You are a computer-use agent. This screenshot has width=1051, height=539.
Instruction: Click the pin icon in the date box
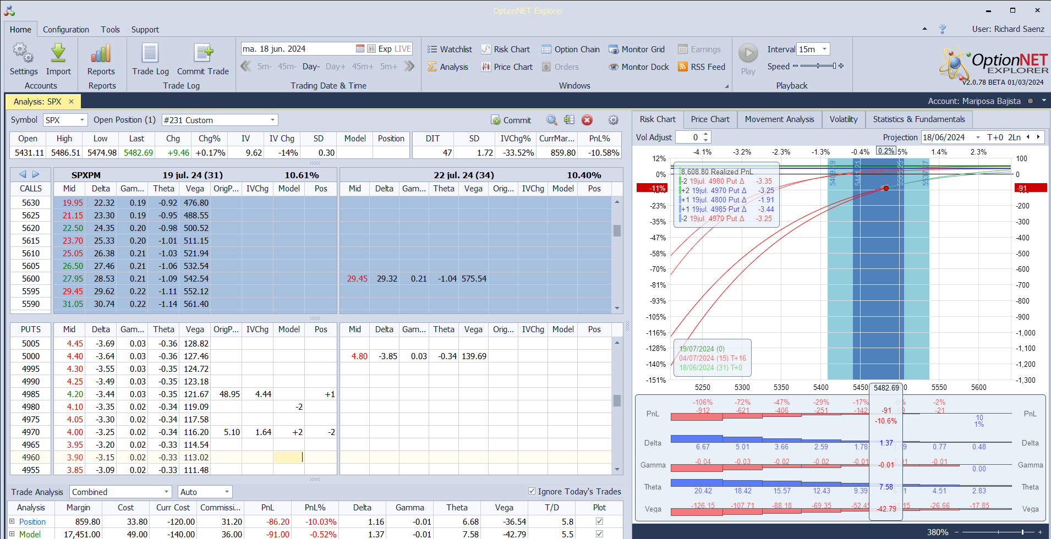pyautogui.click(x=371, y=48)
